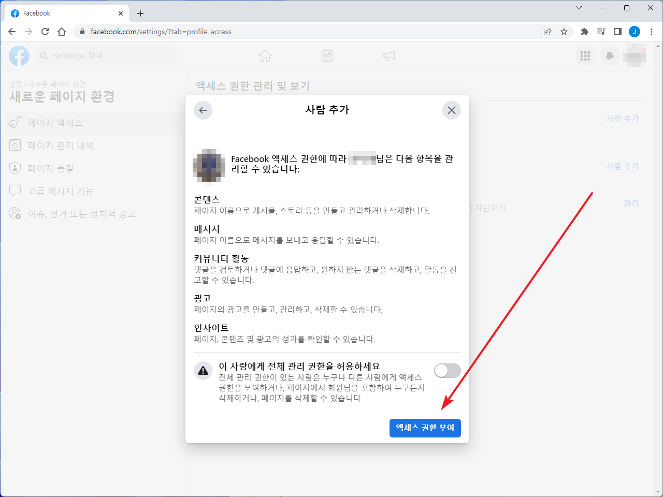Click the 콘텐츠 heading
The height and width of the screenshot is (497, 663).
click(x=207, y=199)
